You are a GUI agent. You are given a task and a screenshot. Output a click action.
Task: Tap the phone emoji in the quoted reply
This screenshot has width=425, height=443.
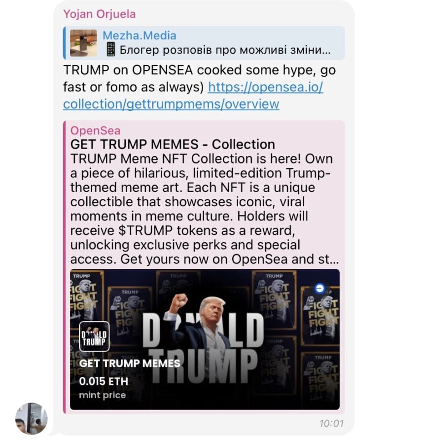(110, 50)
